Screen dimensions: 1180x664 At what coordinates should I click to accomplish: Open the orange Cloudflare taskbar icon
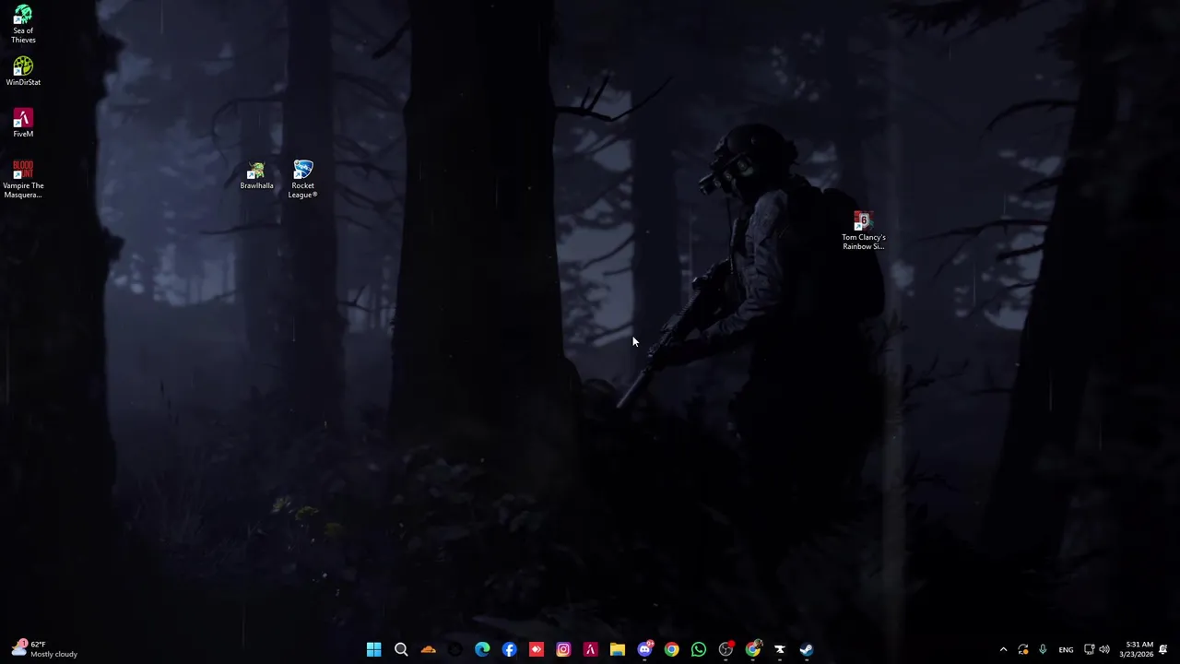pos(428,649)
